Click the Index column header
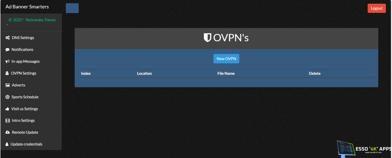This screenshot has width=392, height=158. pos(86,73)
